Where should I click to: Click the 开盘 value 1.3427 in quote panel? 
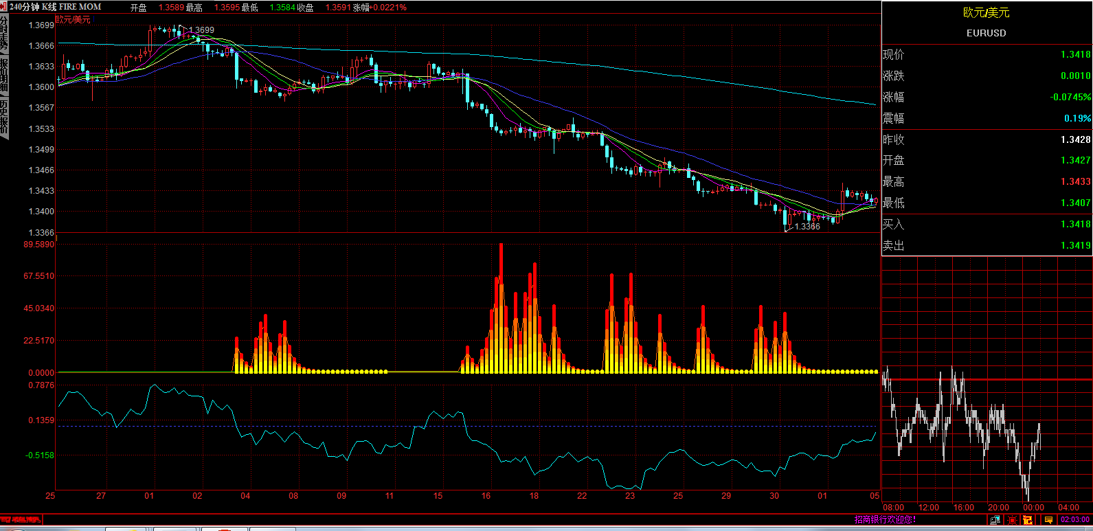pyautogui.click(x=1075, y=160)
